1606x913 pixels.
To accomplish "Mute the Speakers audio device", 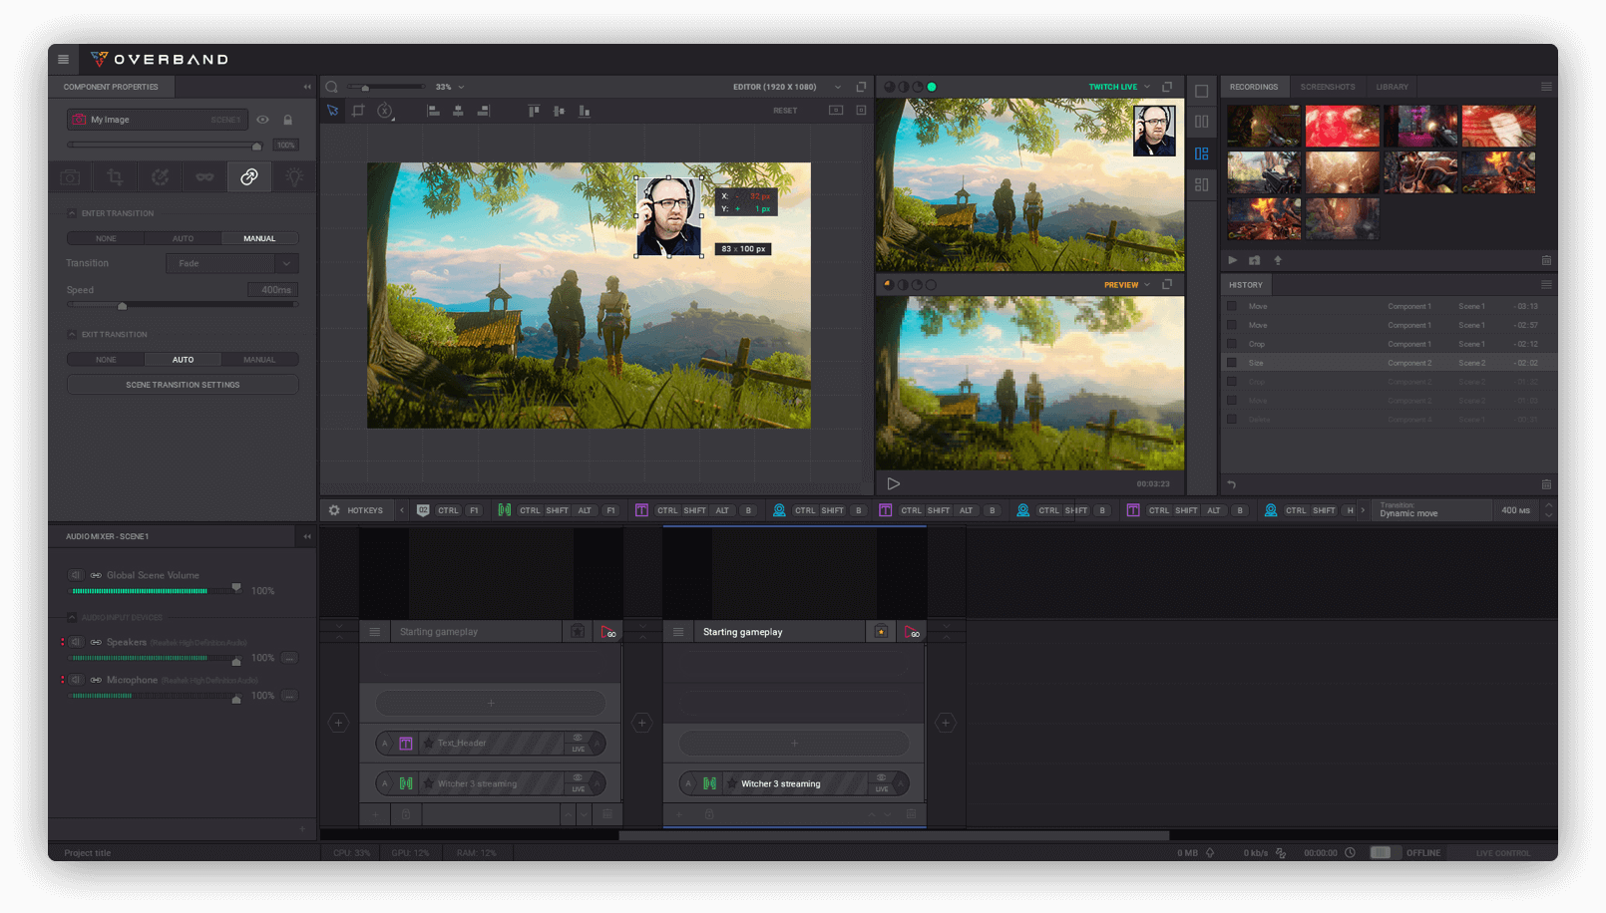I will [76, 642].
